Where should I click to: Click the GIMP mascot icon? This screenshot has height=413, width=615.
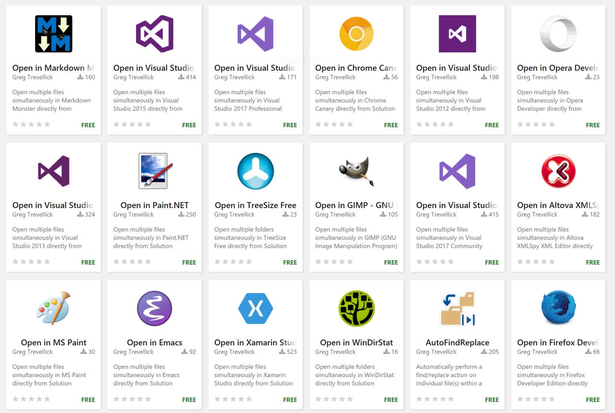pyautogui.click(x=356, y=171)
